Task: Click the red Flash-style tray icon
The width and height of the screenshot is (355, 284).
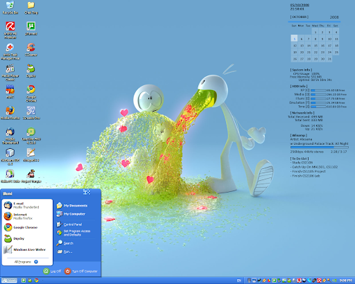Action: (299, 281)
